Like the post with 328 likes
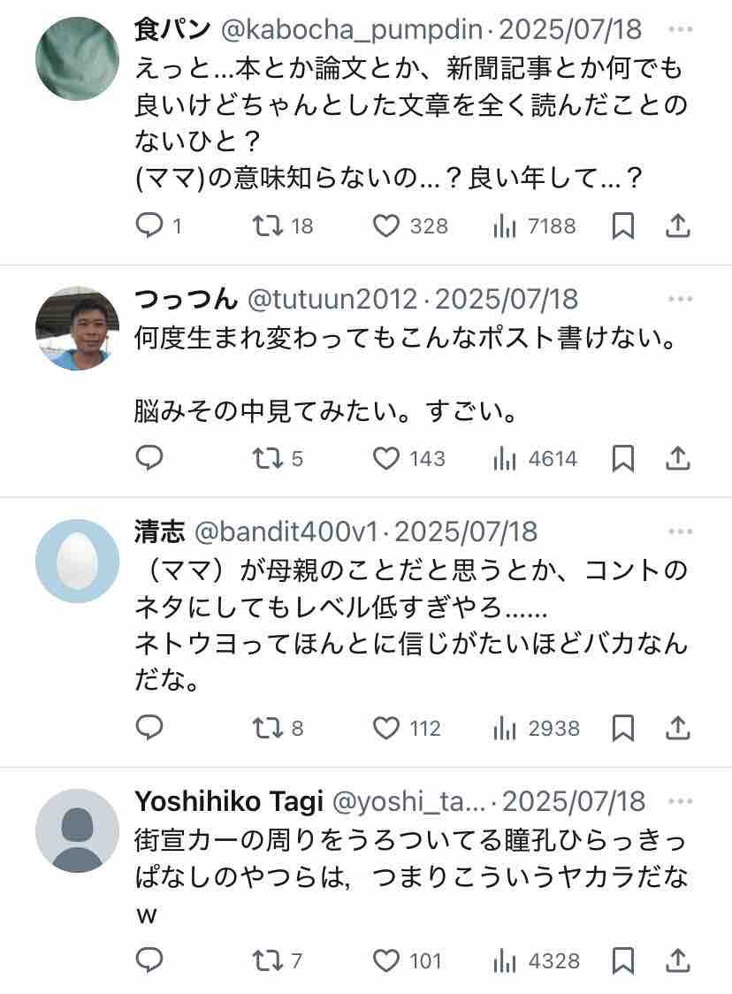This screenshot has height=994, width=732. click(386, 226)
